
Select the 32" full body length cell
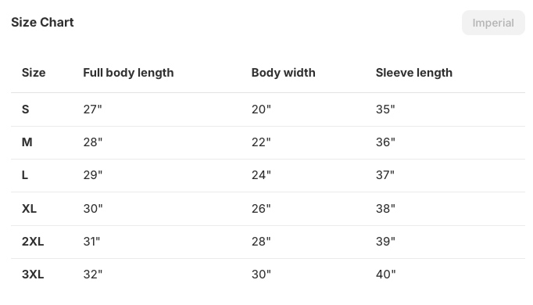click(93, 274)
